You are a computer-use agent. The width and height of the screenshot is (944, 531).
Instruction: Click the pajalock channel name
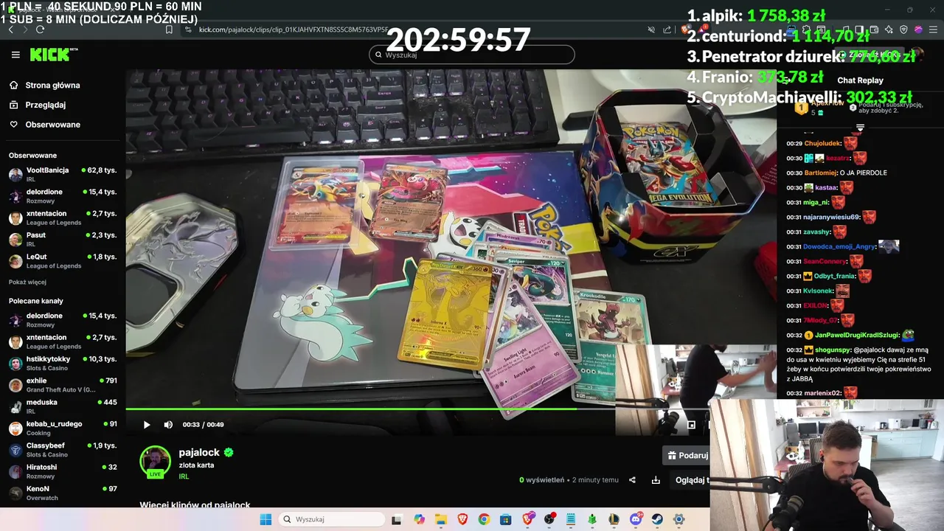199,452
